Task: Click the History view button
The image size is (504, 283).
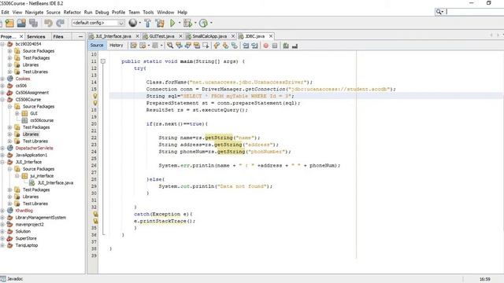Action: pyautogui.click(x=116, y=46)
